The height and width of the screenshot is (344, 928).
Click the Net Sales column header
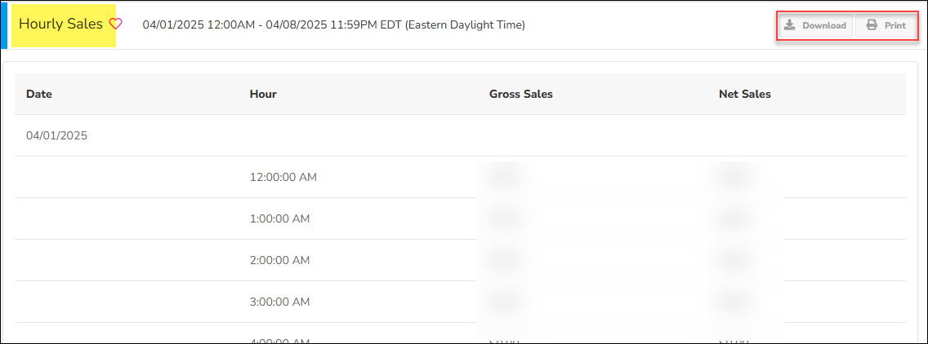(745, 94)
